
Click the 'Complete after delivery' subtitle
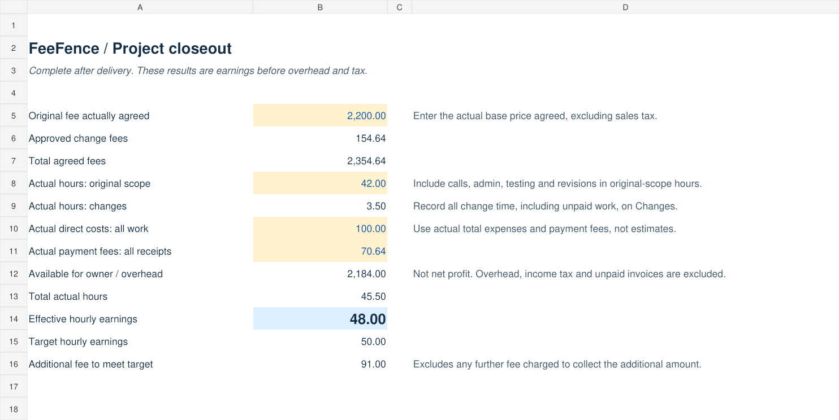(x=198, y=71)
